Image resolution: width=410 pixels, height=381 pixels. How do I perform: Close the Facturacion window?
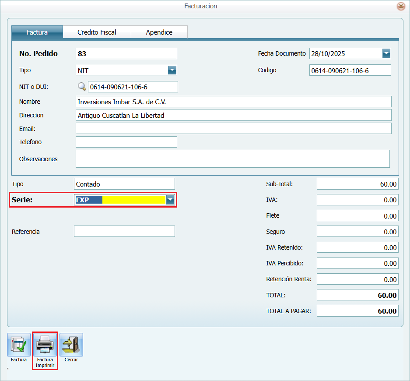pos(400,6)
